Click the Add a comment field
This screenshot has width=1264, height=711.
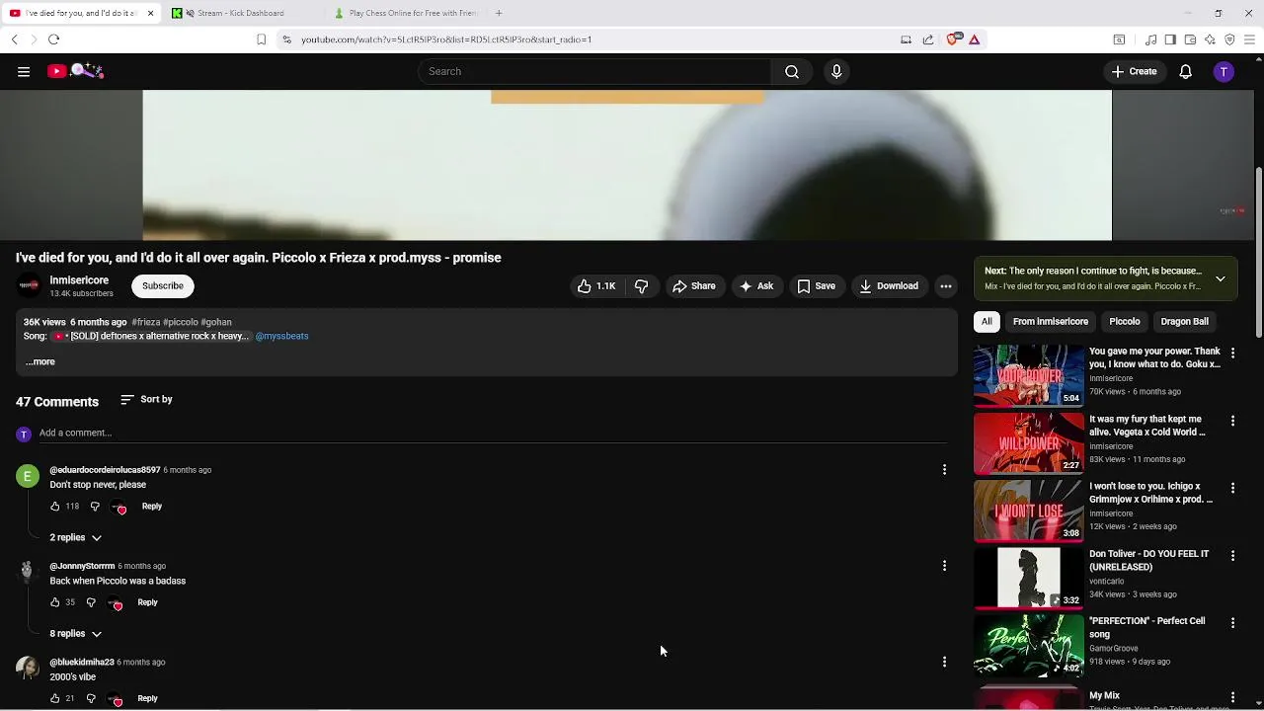493,433
